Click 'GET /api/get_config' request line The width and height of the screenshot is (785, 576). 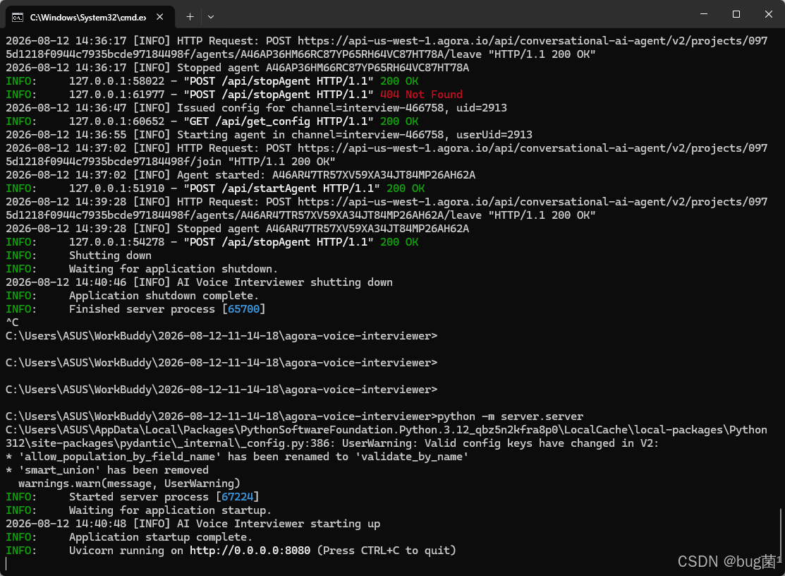tap(212, 121)
